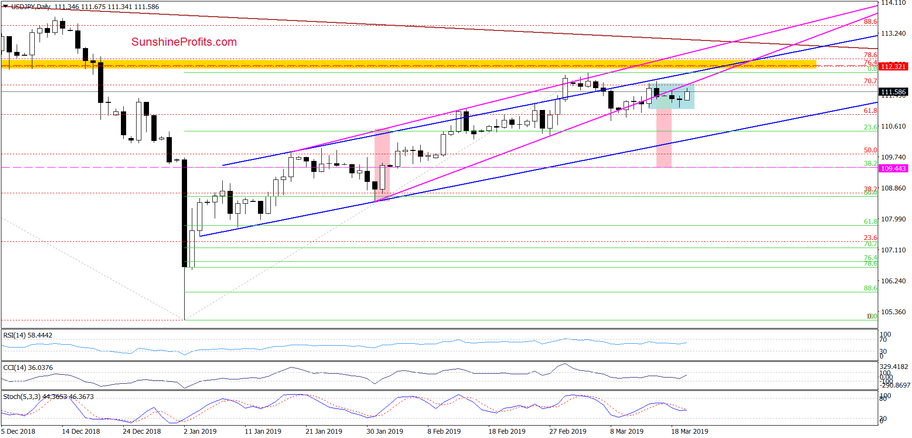Click the 24 Dec 2018 date label

coord(142,431)
